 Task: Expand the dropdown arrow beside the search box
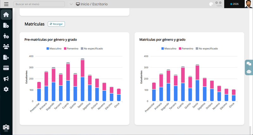click(x=71, y=4)
